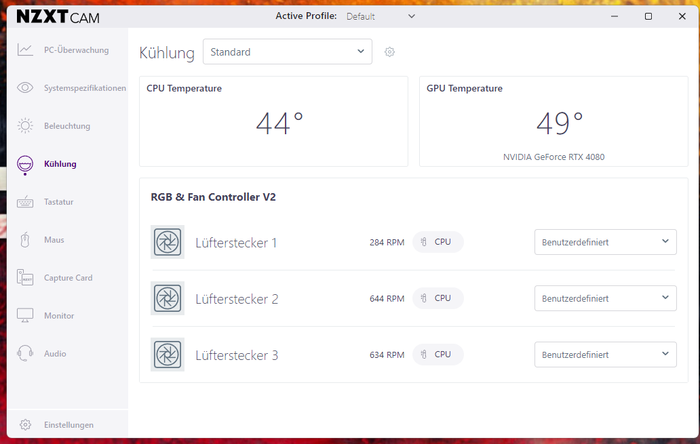Click the CPU source chip for Lüfterstecker 3
This screenshot has height=444, width=700.
(x=438, y=355)
